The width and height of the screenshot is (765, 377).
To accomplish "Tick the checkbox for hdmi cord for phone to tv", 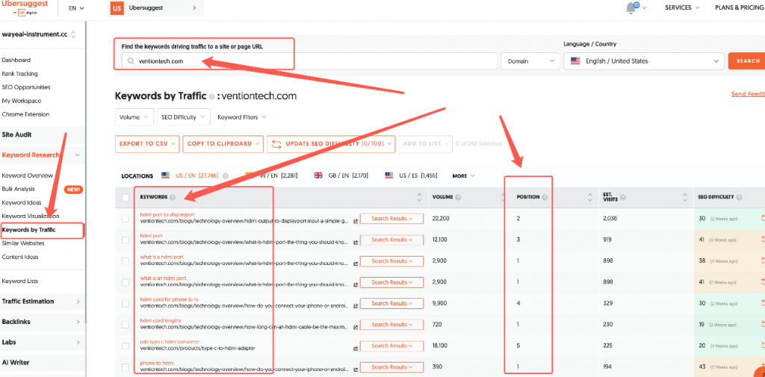I will point(126,303).
